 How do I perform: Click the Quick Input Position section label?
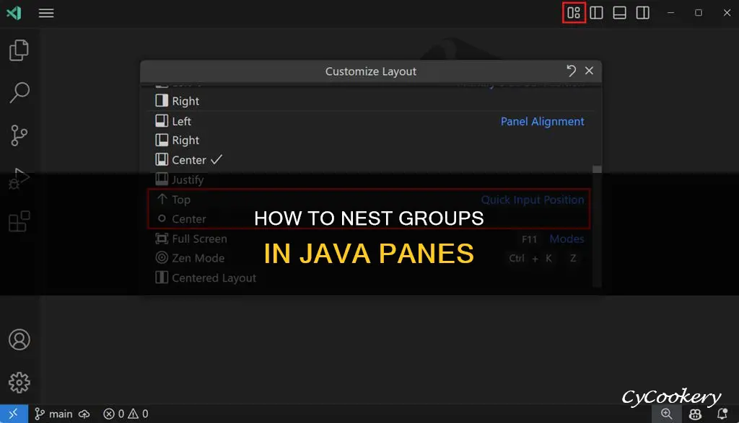533,200
